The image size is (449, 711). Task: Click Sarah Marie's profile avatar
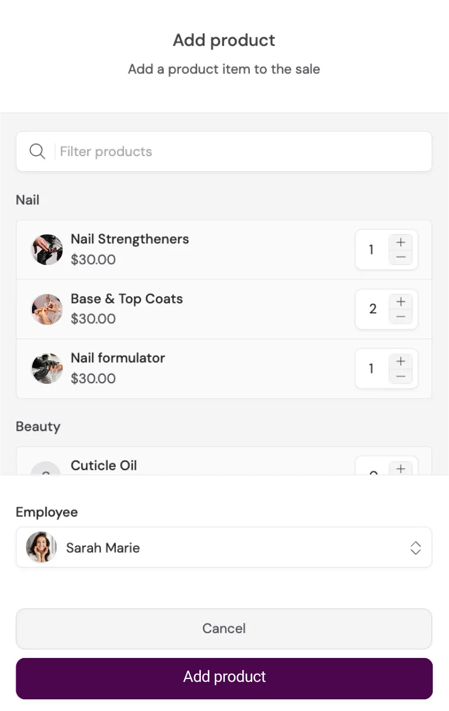click(x=40, y=547)
